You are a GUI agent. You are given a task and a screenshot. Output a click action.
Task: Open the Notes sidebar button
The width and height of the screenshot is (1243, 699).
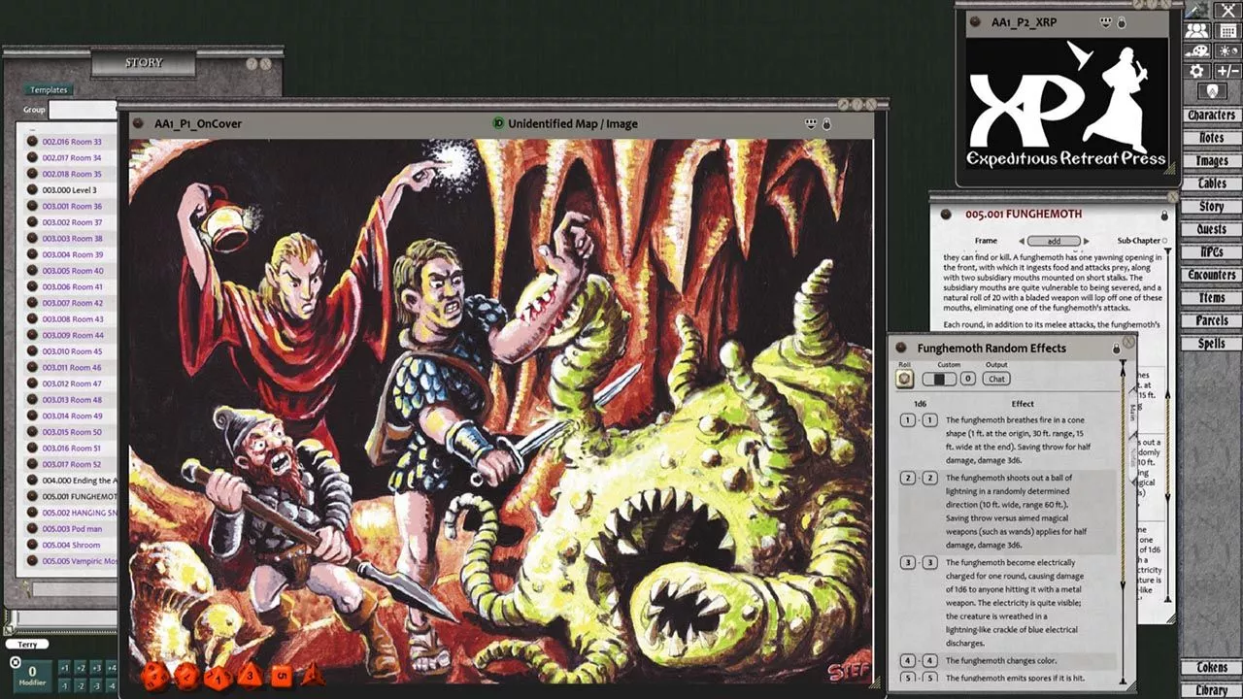click(1211, 138)
